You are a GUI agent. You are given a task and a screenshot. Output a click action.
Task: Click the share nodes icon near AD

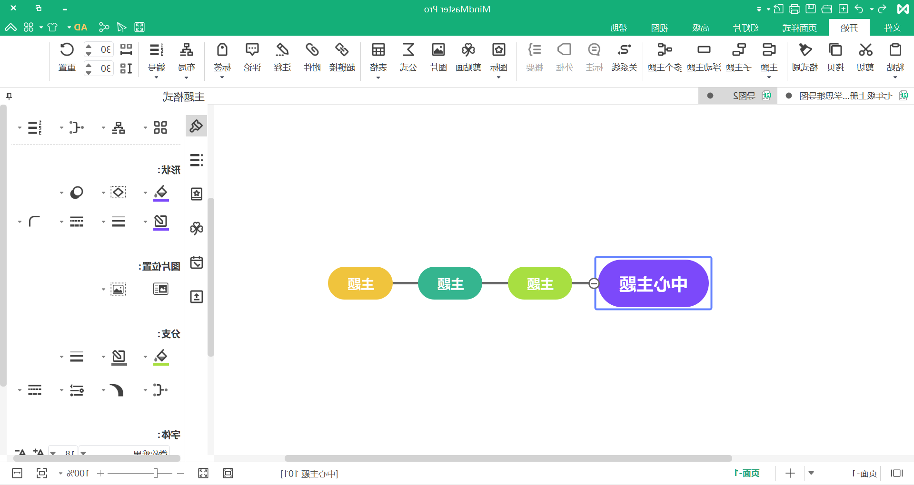(104, 27)
